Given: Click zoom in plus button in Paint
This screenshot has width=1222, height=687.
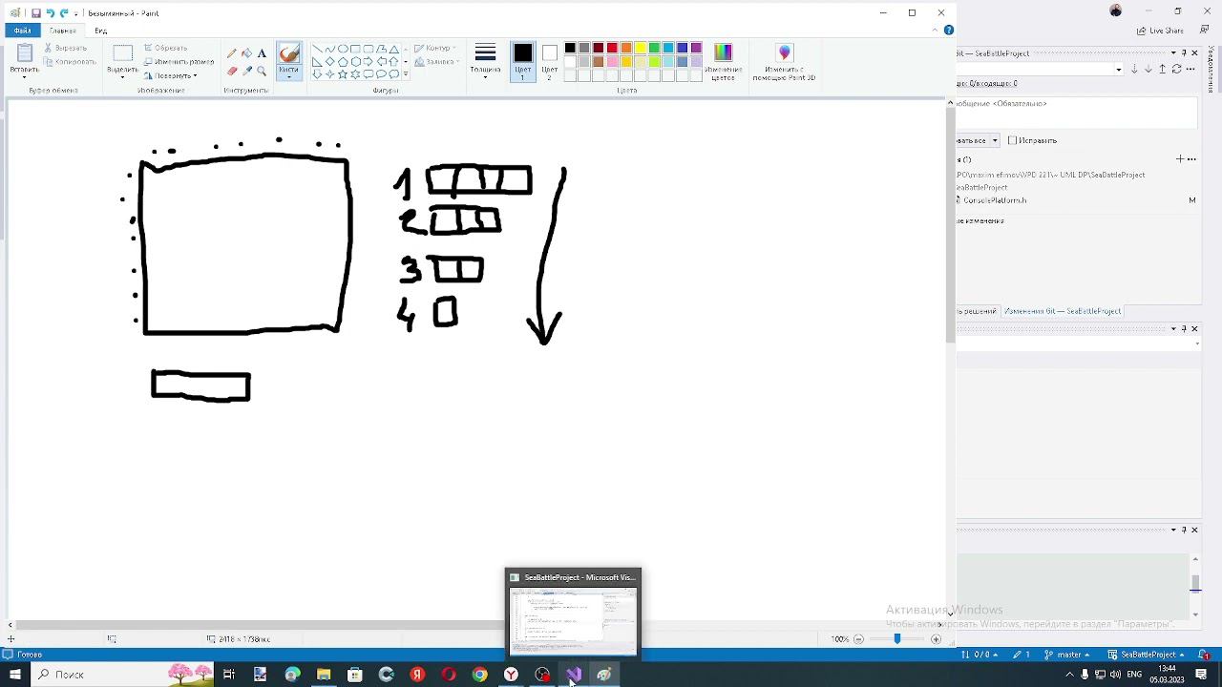Looking at the screenshot, I should coord(936,639).
